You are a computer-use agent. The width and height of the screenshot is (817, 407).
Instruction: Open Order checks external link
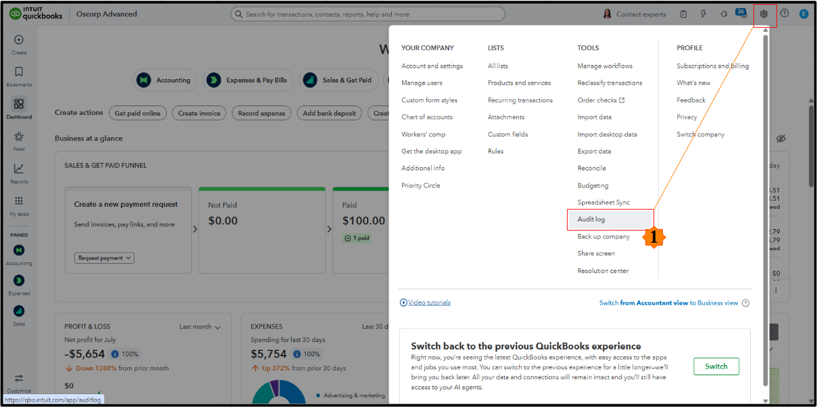pyautogui.click(x=601, y=100)
